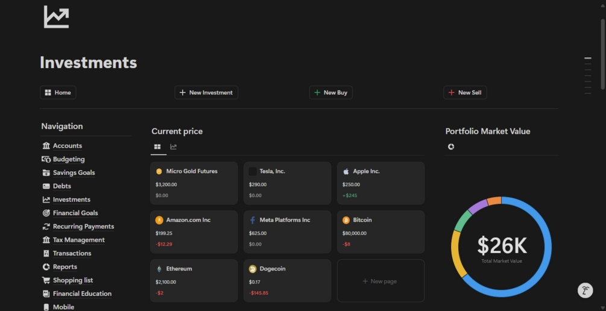This screenshot has height=311, width=606.
Task: Click the Debts card icon in Navigation
Action: tap(46, 186)
